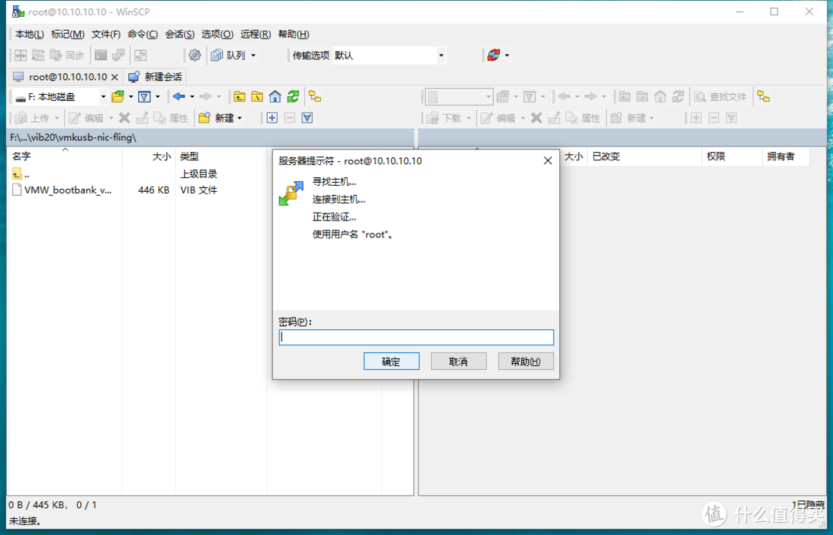Select the parent directory '..' row
The height and width of the screenshot is (535, 833).
pyautogui.click(x=22, y=173)
